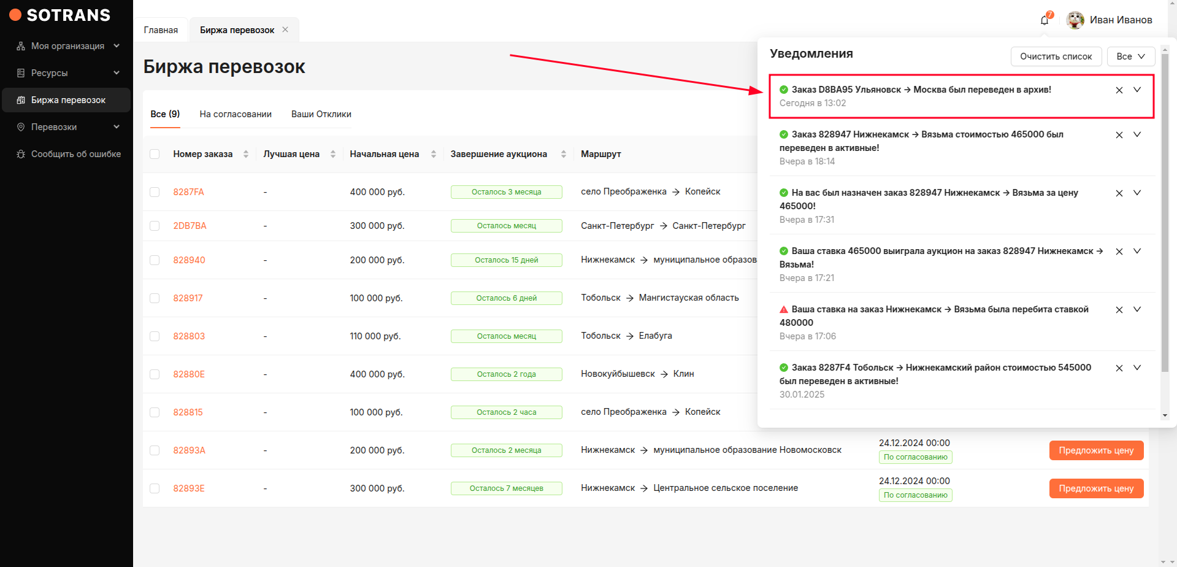Click the notification bell icon
Screen dimensions: 1177x567
point(1045,20)
